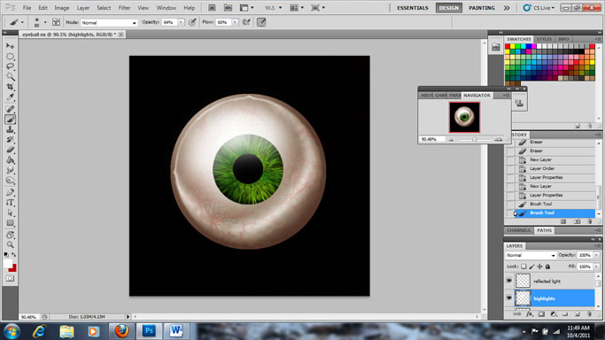This screenshot has width=605, height=340.
Task: Select the Move tool
Action: [x=10, y=46]
